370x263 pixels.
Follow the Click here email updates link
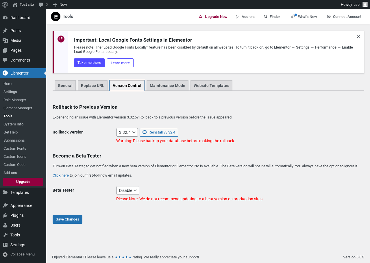pos(61,175)
